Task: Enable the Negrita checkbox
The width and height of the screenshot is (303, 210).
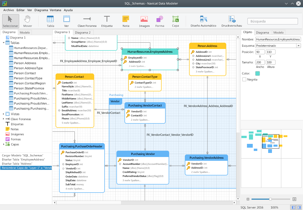Action: (244, 79)
